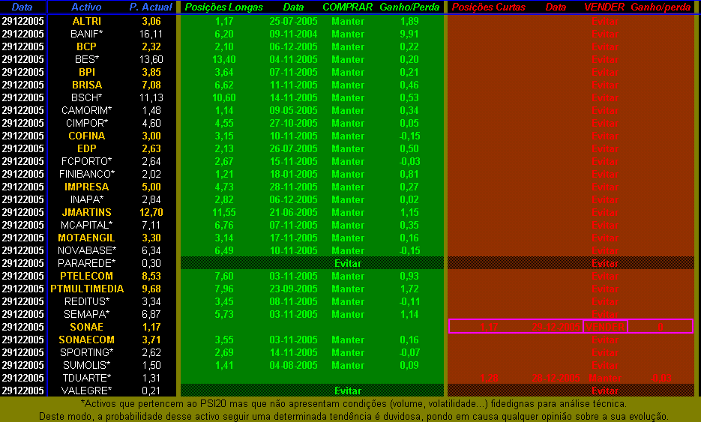Click the highlighted VENDER signal for SONAE
The image size is (701, 422).
[604, 327]
